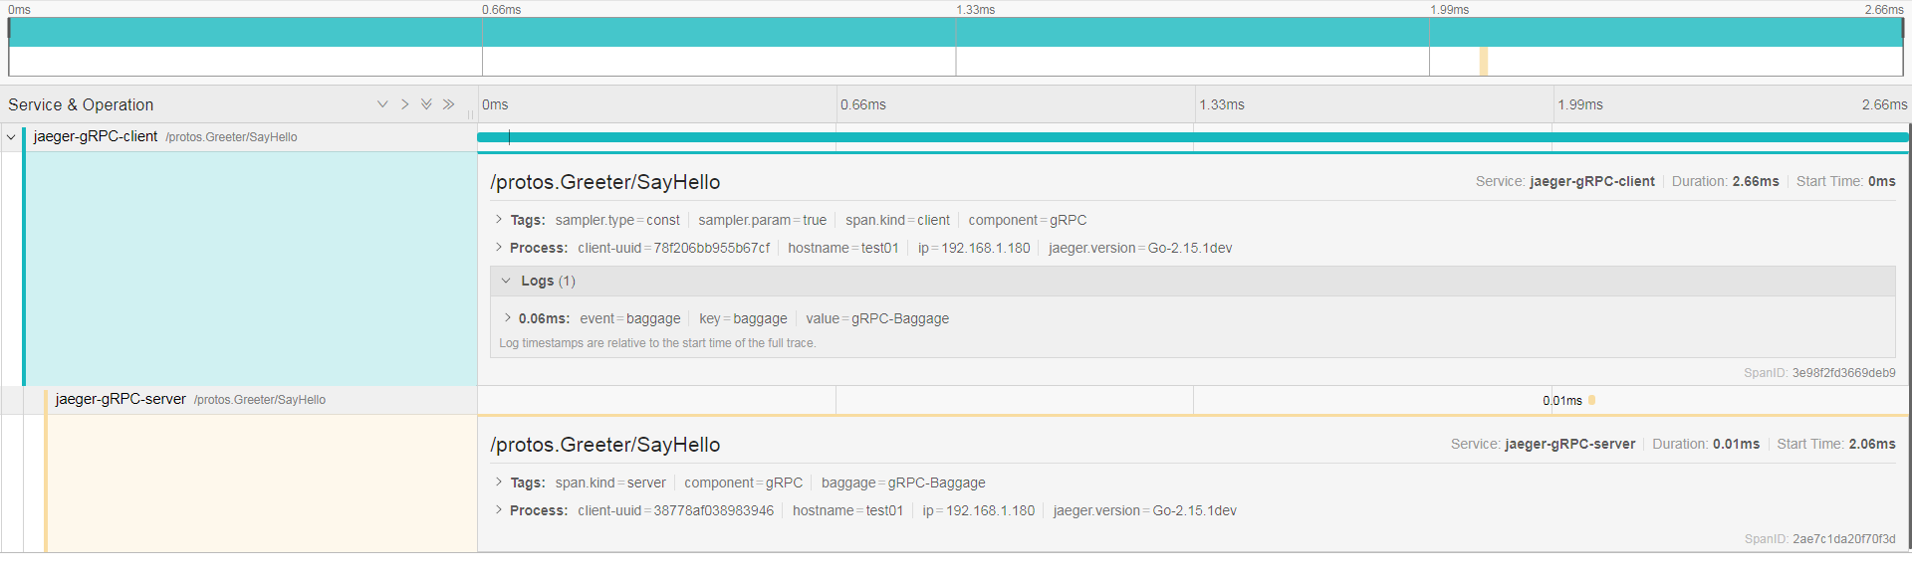This screenshot has height=578, width=1912.
Task: Click tag span.kind=server
Action: click(x=610, y=482)
